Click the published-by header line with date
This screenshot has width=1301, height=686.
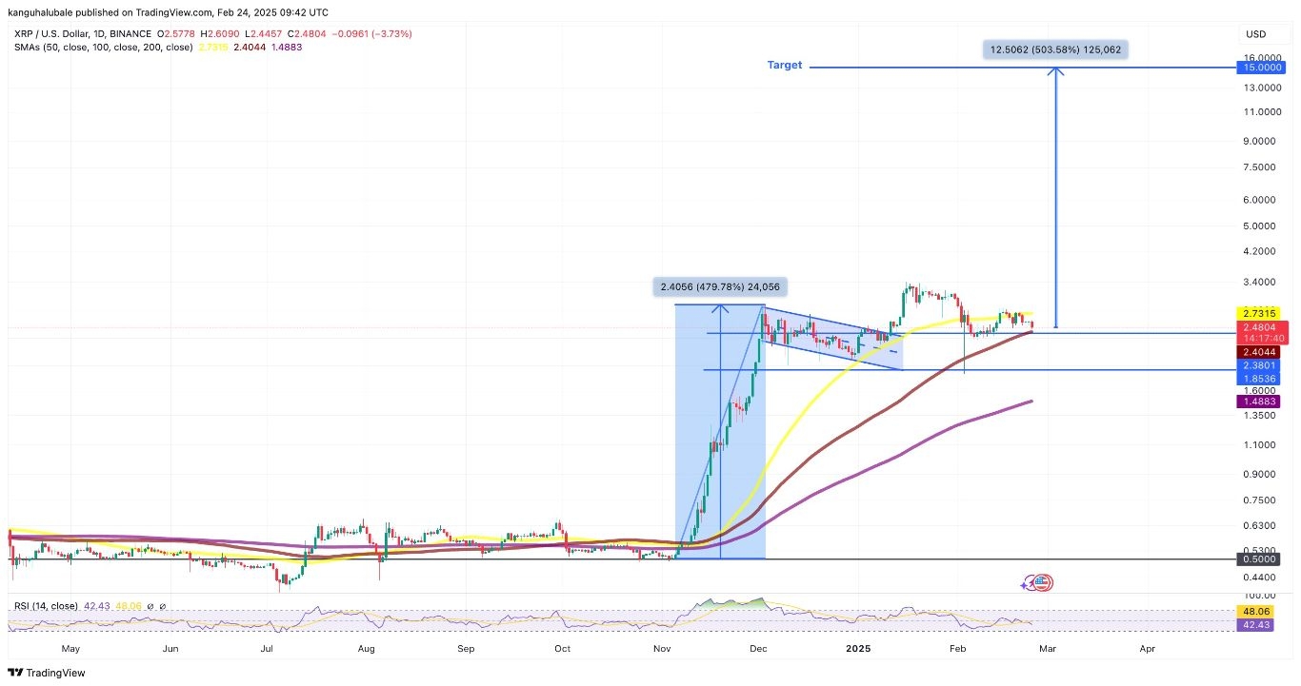(x=169, y=12)
